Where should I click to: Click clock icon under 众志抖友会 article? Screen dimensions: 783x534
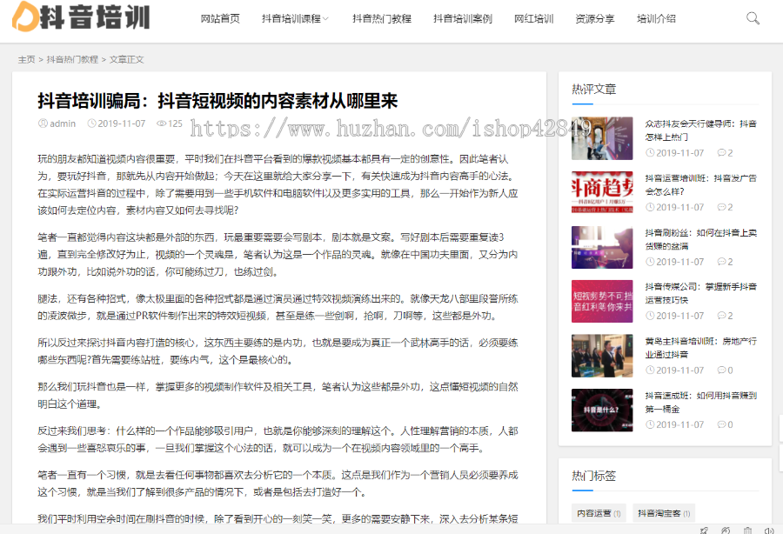pyautogui.click(x=650, y=153)
